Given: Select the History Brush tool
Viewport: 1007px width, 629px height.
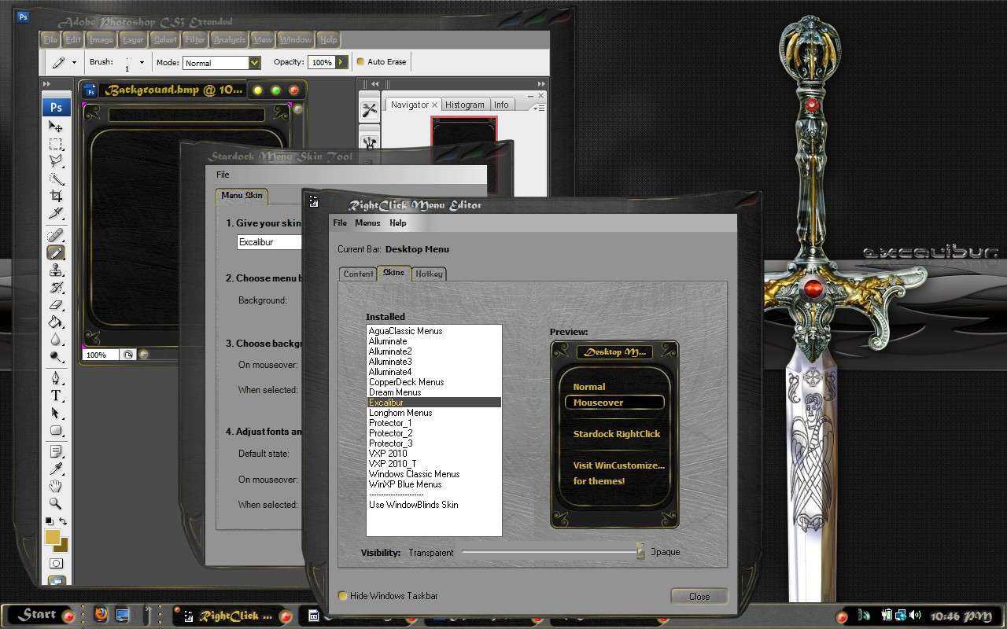Looking at the screenshot, I should pyautogui.click(x=56, y=287).
